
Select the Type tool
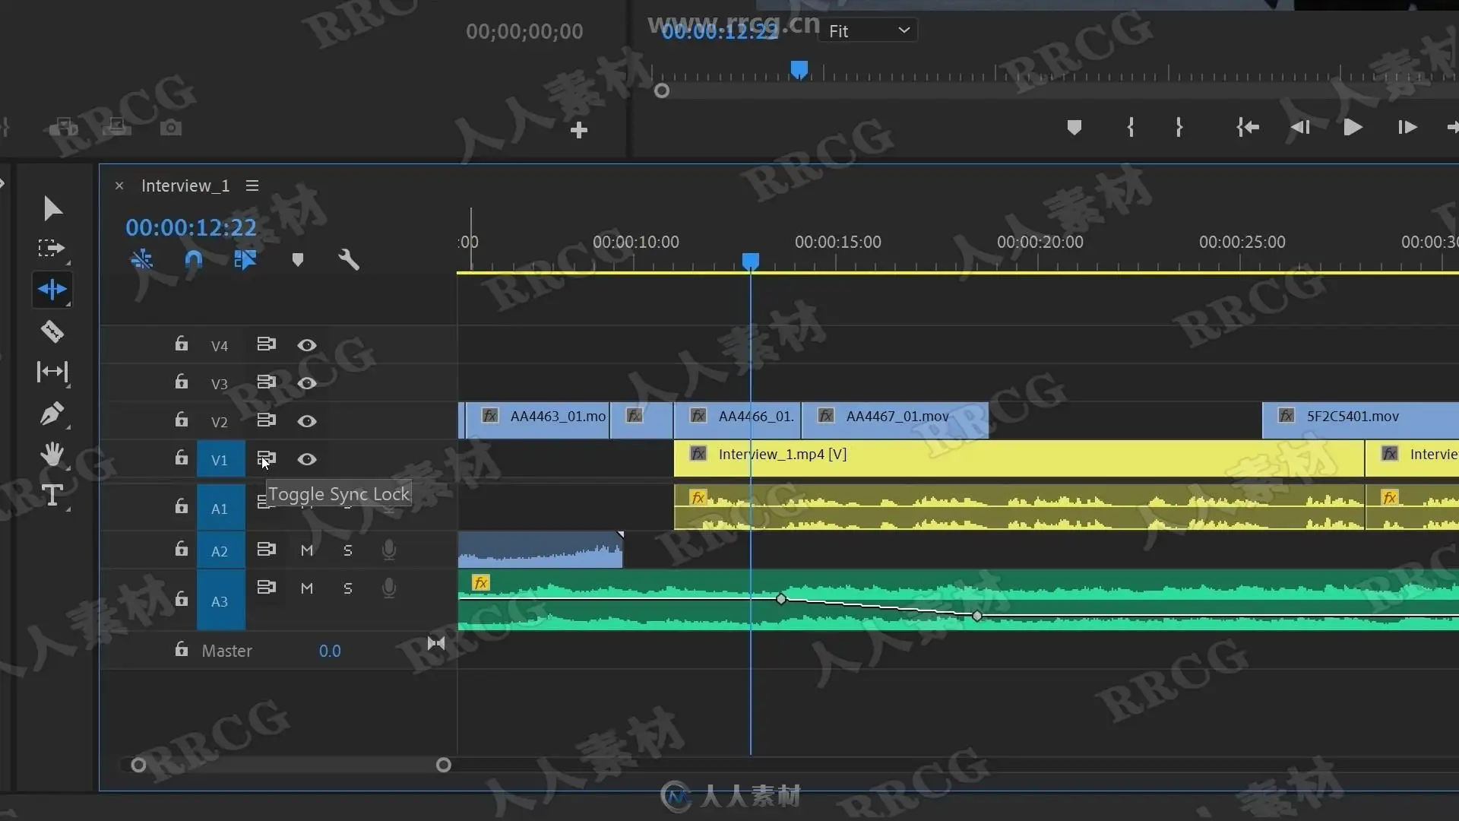(x=52, y=496)
